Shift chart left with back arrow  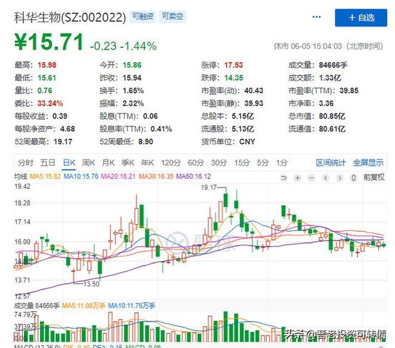tap(326, 178)
